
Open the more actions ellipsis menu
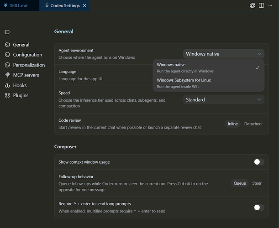[270, 5]
